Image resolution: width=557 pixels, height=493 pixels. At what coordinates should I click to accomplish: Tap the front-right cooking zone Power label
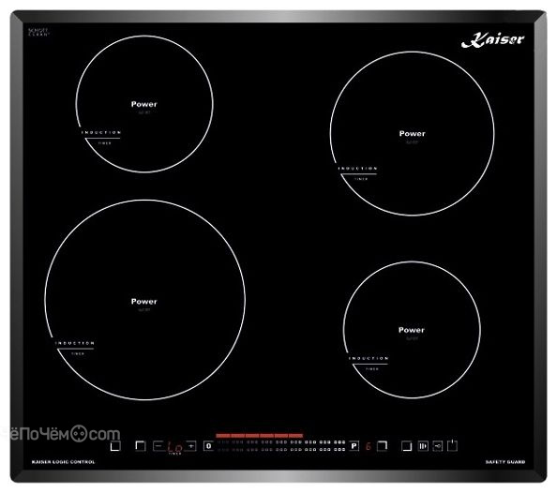pyautogui.click(x=412, y=330)
